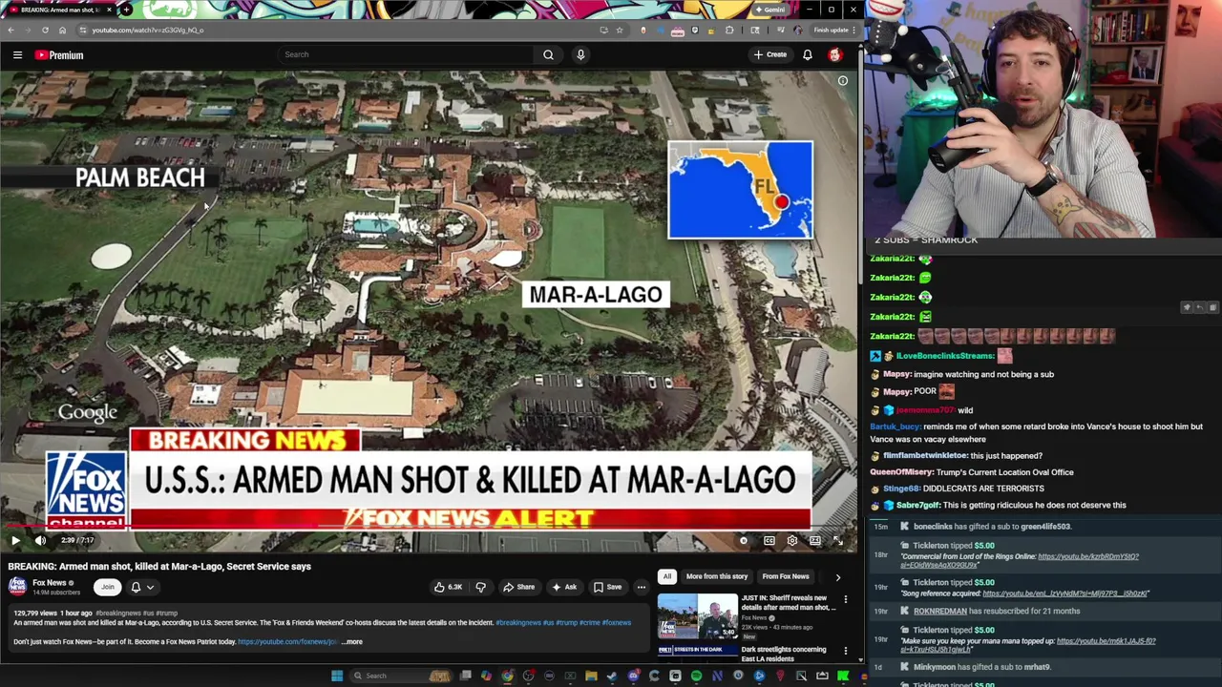Open the info card icon on the video
The width and height of the screenshot is (1222, 687).
click(x=843, y=81)
